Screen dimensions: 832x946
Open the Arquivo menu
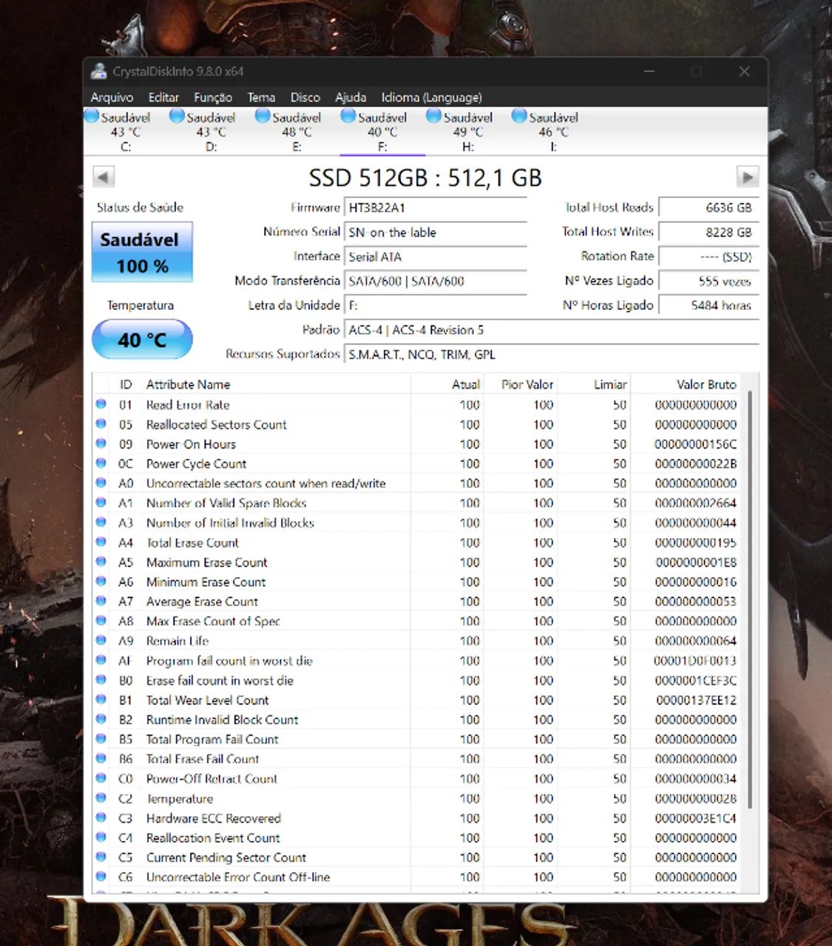click(x=112, y=98)
